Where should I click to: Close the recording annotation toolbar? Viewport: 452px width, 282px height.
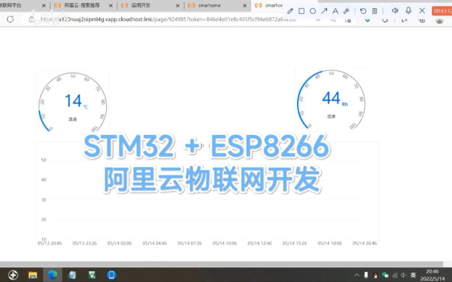point(422,11)
